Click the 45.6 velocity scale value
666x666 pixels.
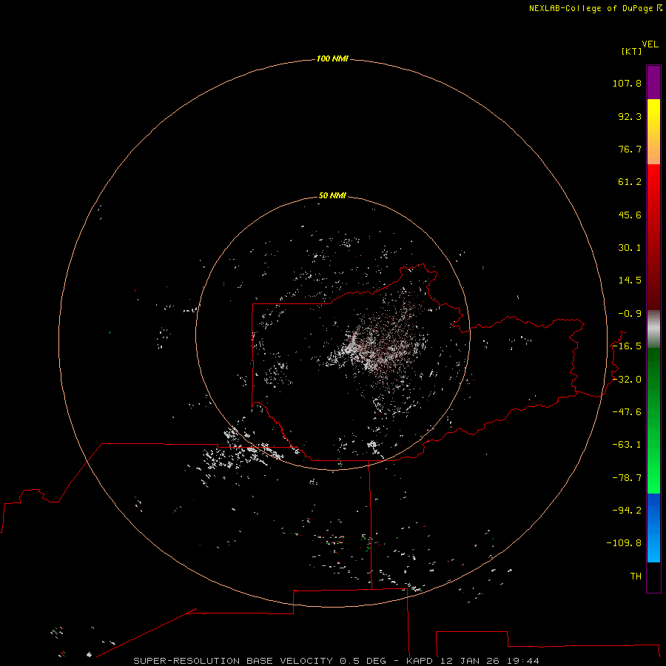(x=630, y=215)
